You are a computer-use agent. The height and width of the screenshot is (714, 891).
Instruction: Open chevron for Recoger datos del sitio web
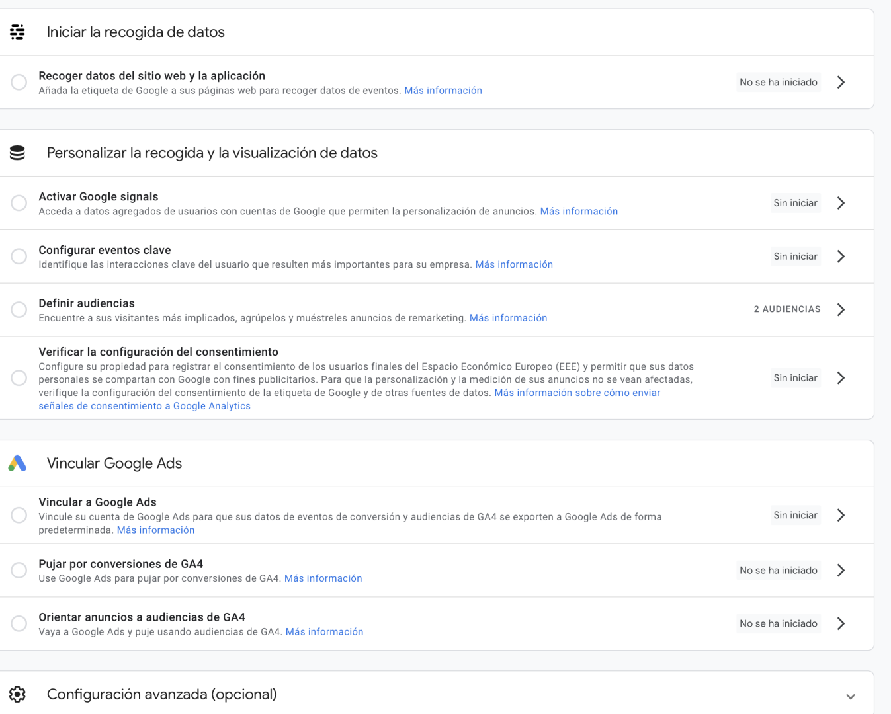coord(841,82)
